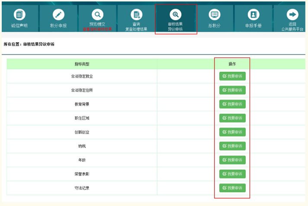308x206 pixels.
Task: Select the 纳税 row text
Action: [82, 146]
